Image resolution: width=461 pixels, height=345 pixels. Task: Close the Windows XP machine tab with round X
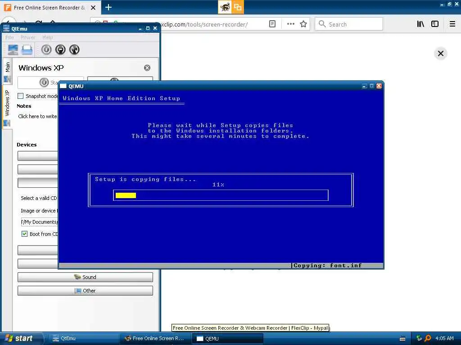[x=147, y=68]
